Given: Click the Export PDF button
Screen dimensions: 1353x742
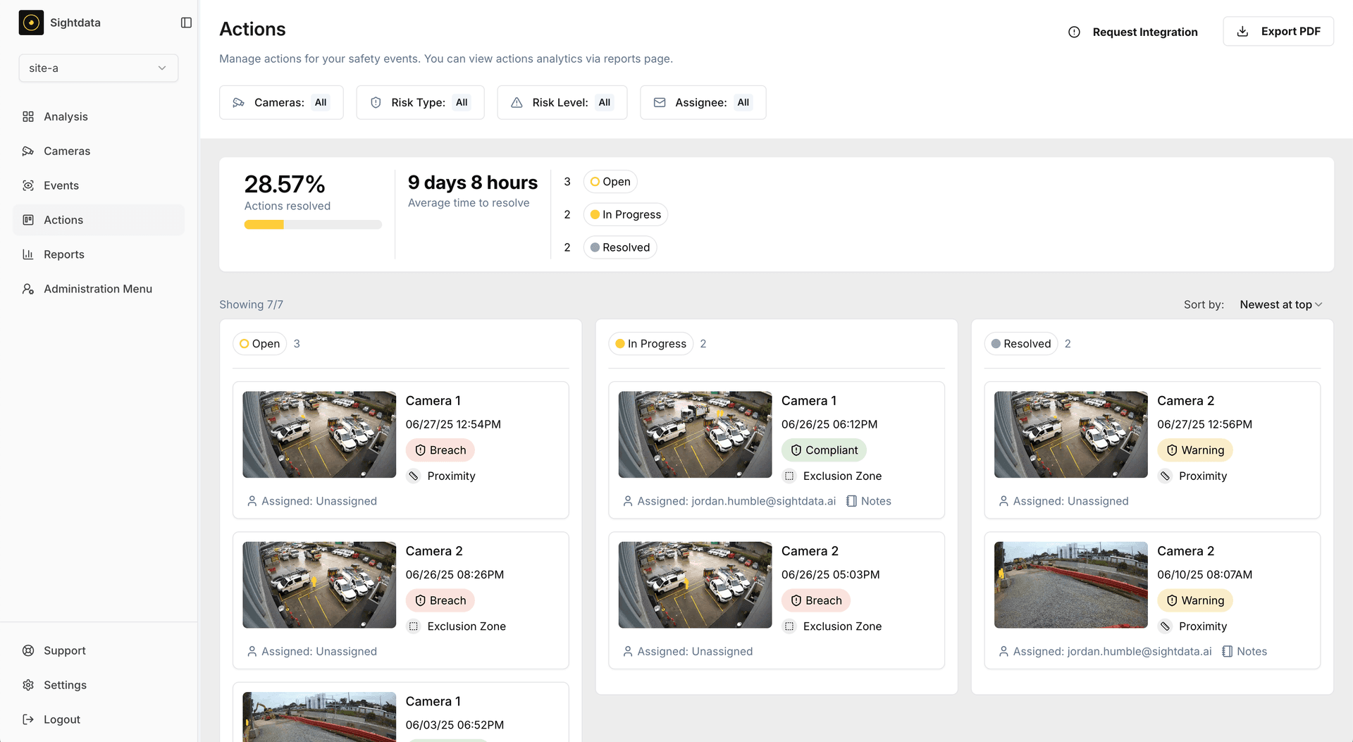Looking at the screenshot, I should [x=1278, y=32].
